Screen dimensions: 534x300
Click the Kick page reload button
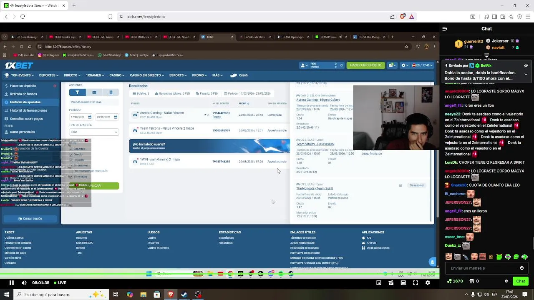pyautogui.click(x=23, y=17)
